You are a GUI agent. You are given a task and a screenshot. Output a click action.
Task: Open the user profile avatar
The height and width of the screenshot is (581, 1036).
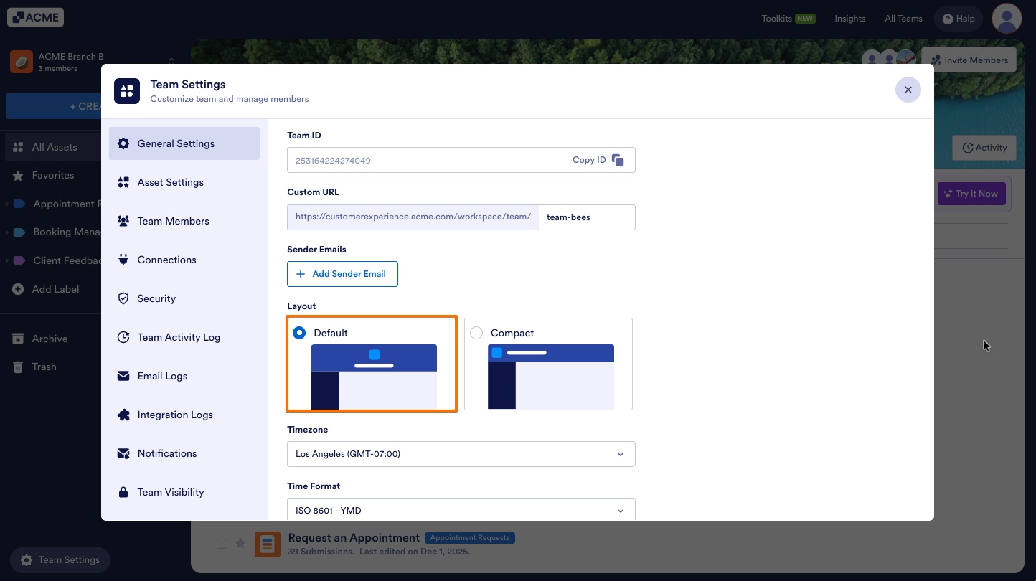(1007, 18)
